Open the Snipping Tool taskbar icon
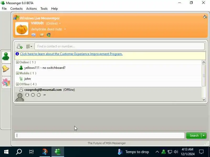 click(x=45, y=152)
